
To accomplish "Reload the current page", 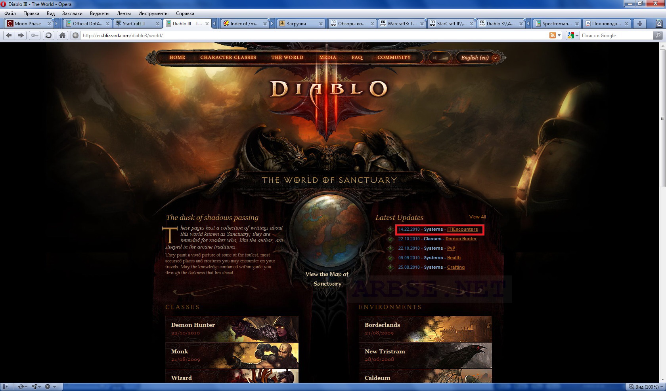I will point(48,35).
